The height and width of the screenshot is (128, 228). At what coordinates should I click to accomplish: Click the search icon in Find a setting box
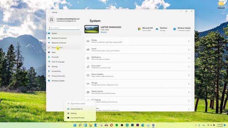[78, 28]
